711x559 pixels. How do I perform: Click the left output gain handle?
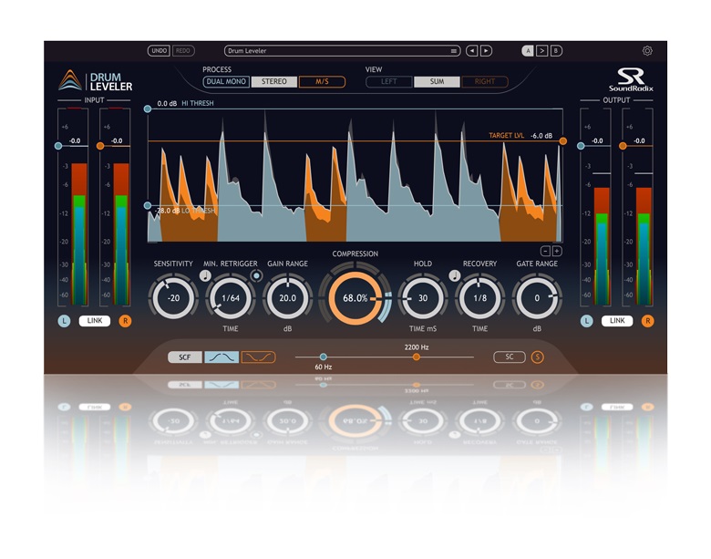tap(581, 146)
